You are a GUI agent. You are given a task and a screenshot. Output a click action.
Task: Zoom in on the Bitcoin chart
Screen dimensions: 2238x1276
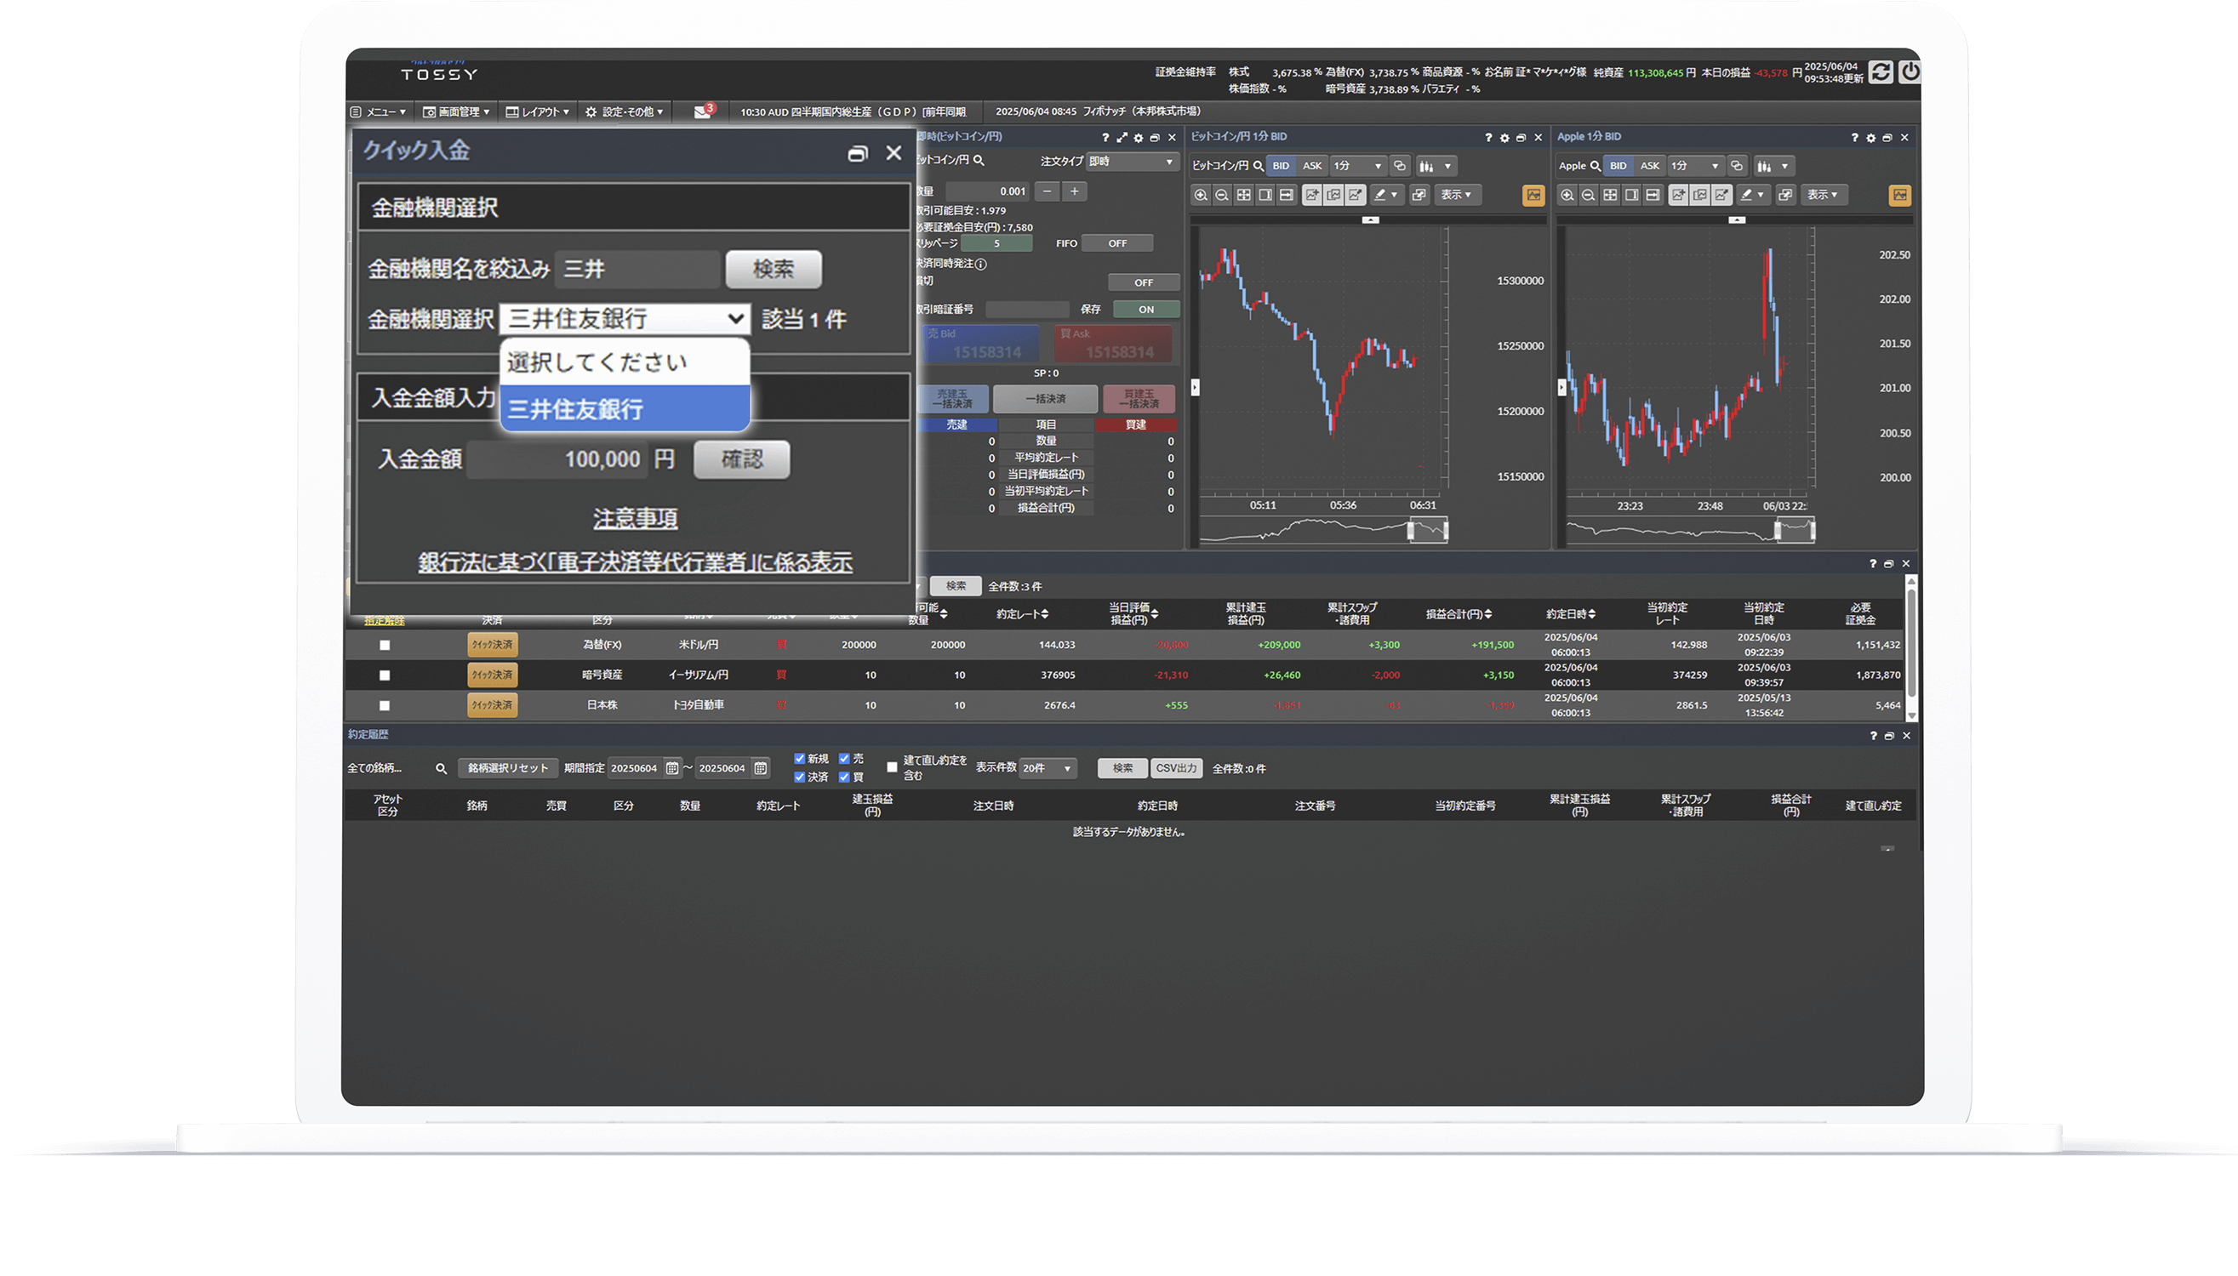(1201, 196)
